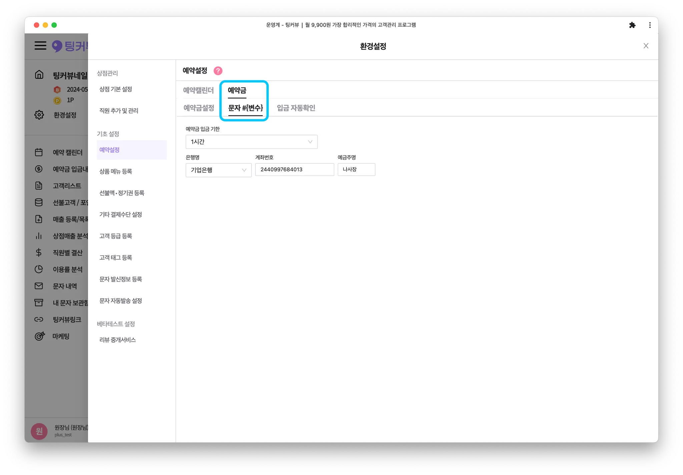The width and height of the screenshot is (683, 475).
Task: Click the pink help question mark icon
Action: pos(218,71)
